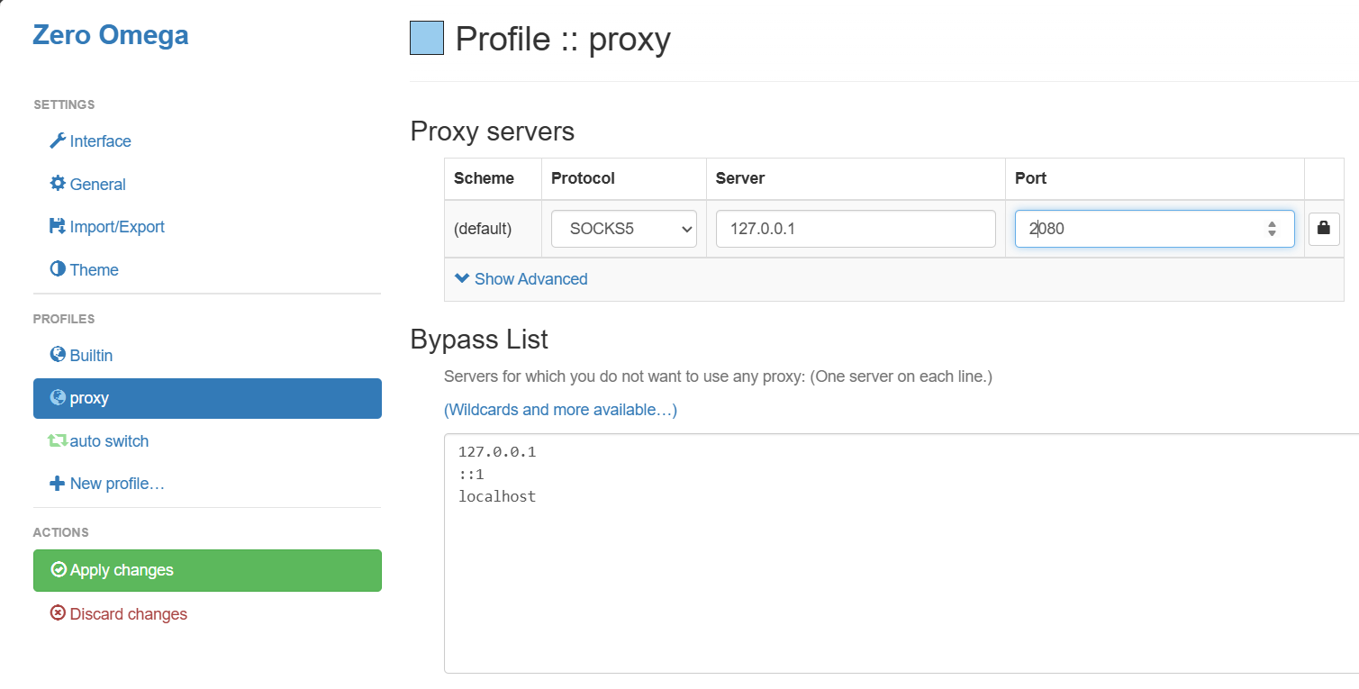Click the gear icon beside General
The width and height of the screenshot is (1359, 689).
point(58,184)
